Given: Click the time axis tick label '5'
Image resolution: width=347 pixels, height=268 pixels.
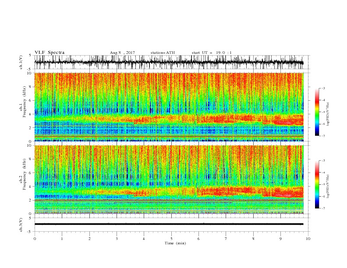Looking at the screenshot, I should tap(171, 239).
